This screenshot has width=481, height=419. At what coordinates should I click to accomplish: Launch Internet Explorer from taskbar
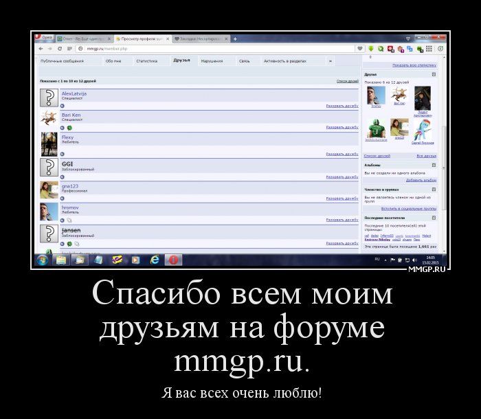155,260
